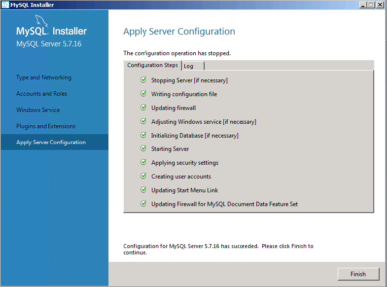This screenshot has width=387, height=287.
Task: Open Plugins and Extensions step in sidebar
Action: point(46,126)
